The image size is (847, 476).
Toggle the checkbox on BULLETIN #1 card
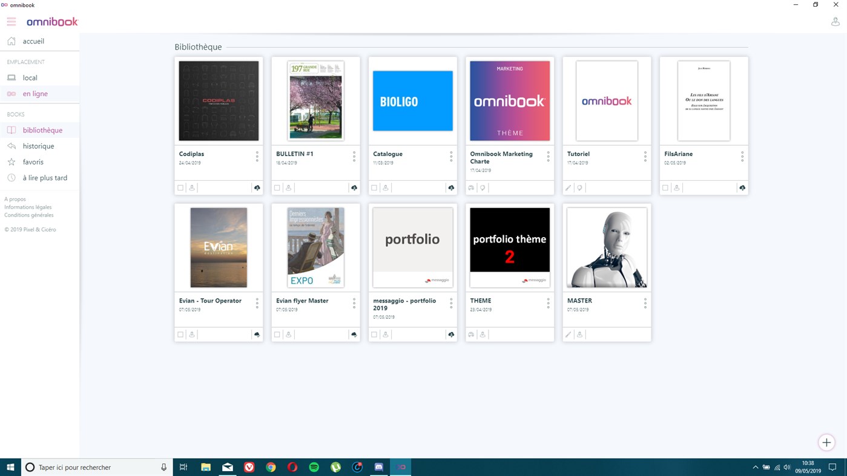pos(277,187)
